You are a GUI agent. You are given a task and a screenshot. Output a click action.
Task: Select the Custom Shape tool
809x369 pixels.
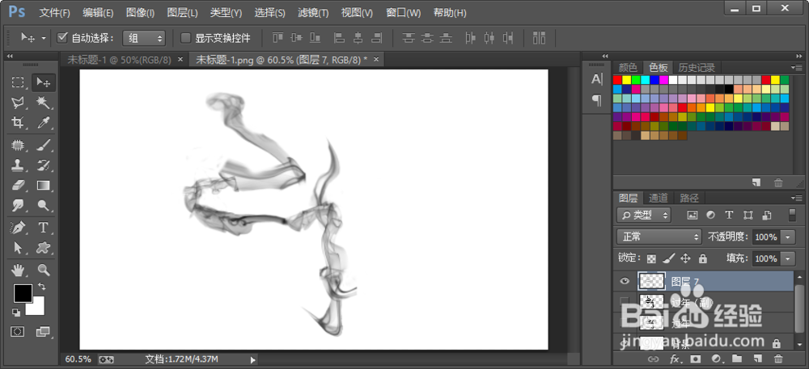click(x=44, y=248)
